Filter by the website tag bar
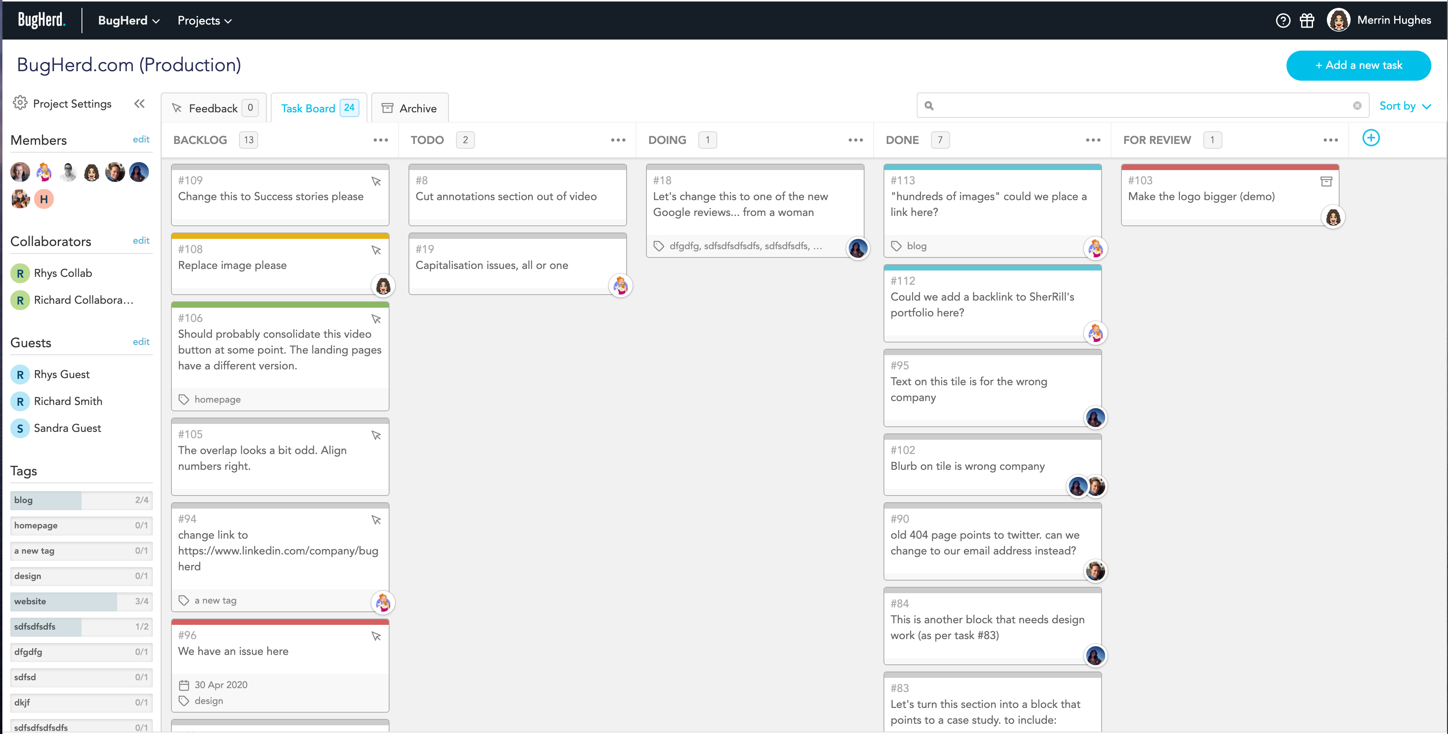 82,601
